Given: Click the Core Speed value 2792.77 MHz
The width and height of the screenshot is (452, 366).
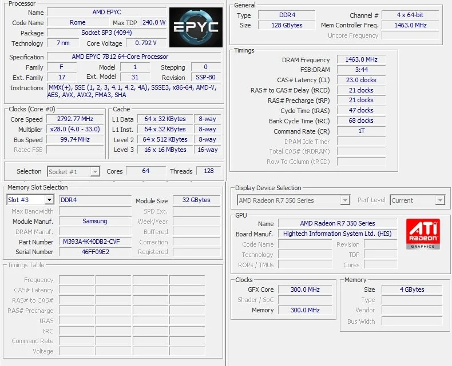Looking at the screenshot, I should 75,119.
